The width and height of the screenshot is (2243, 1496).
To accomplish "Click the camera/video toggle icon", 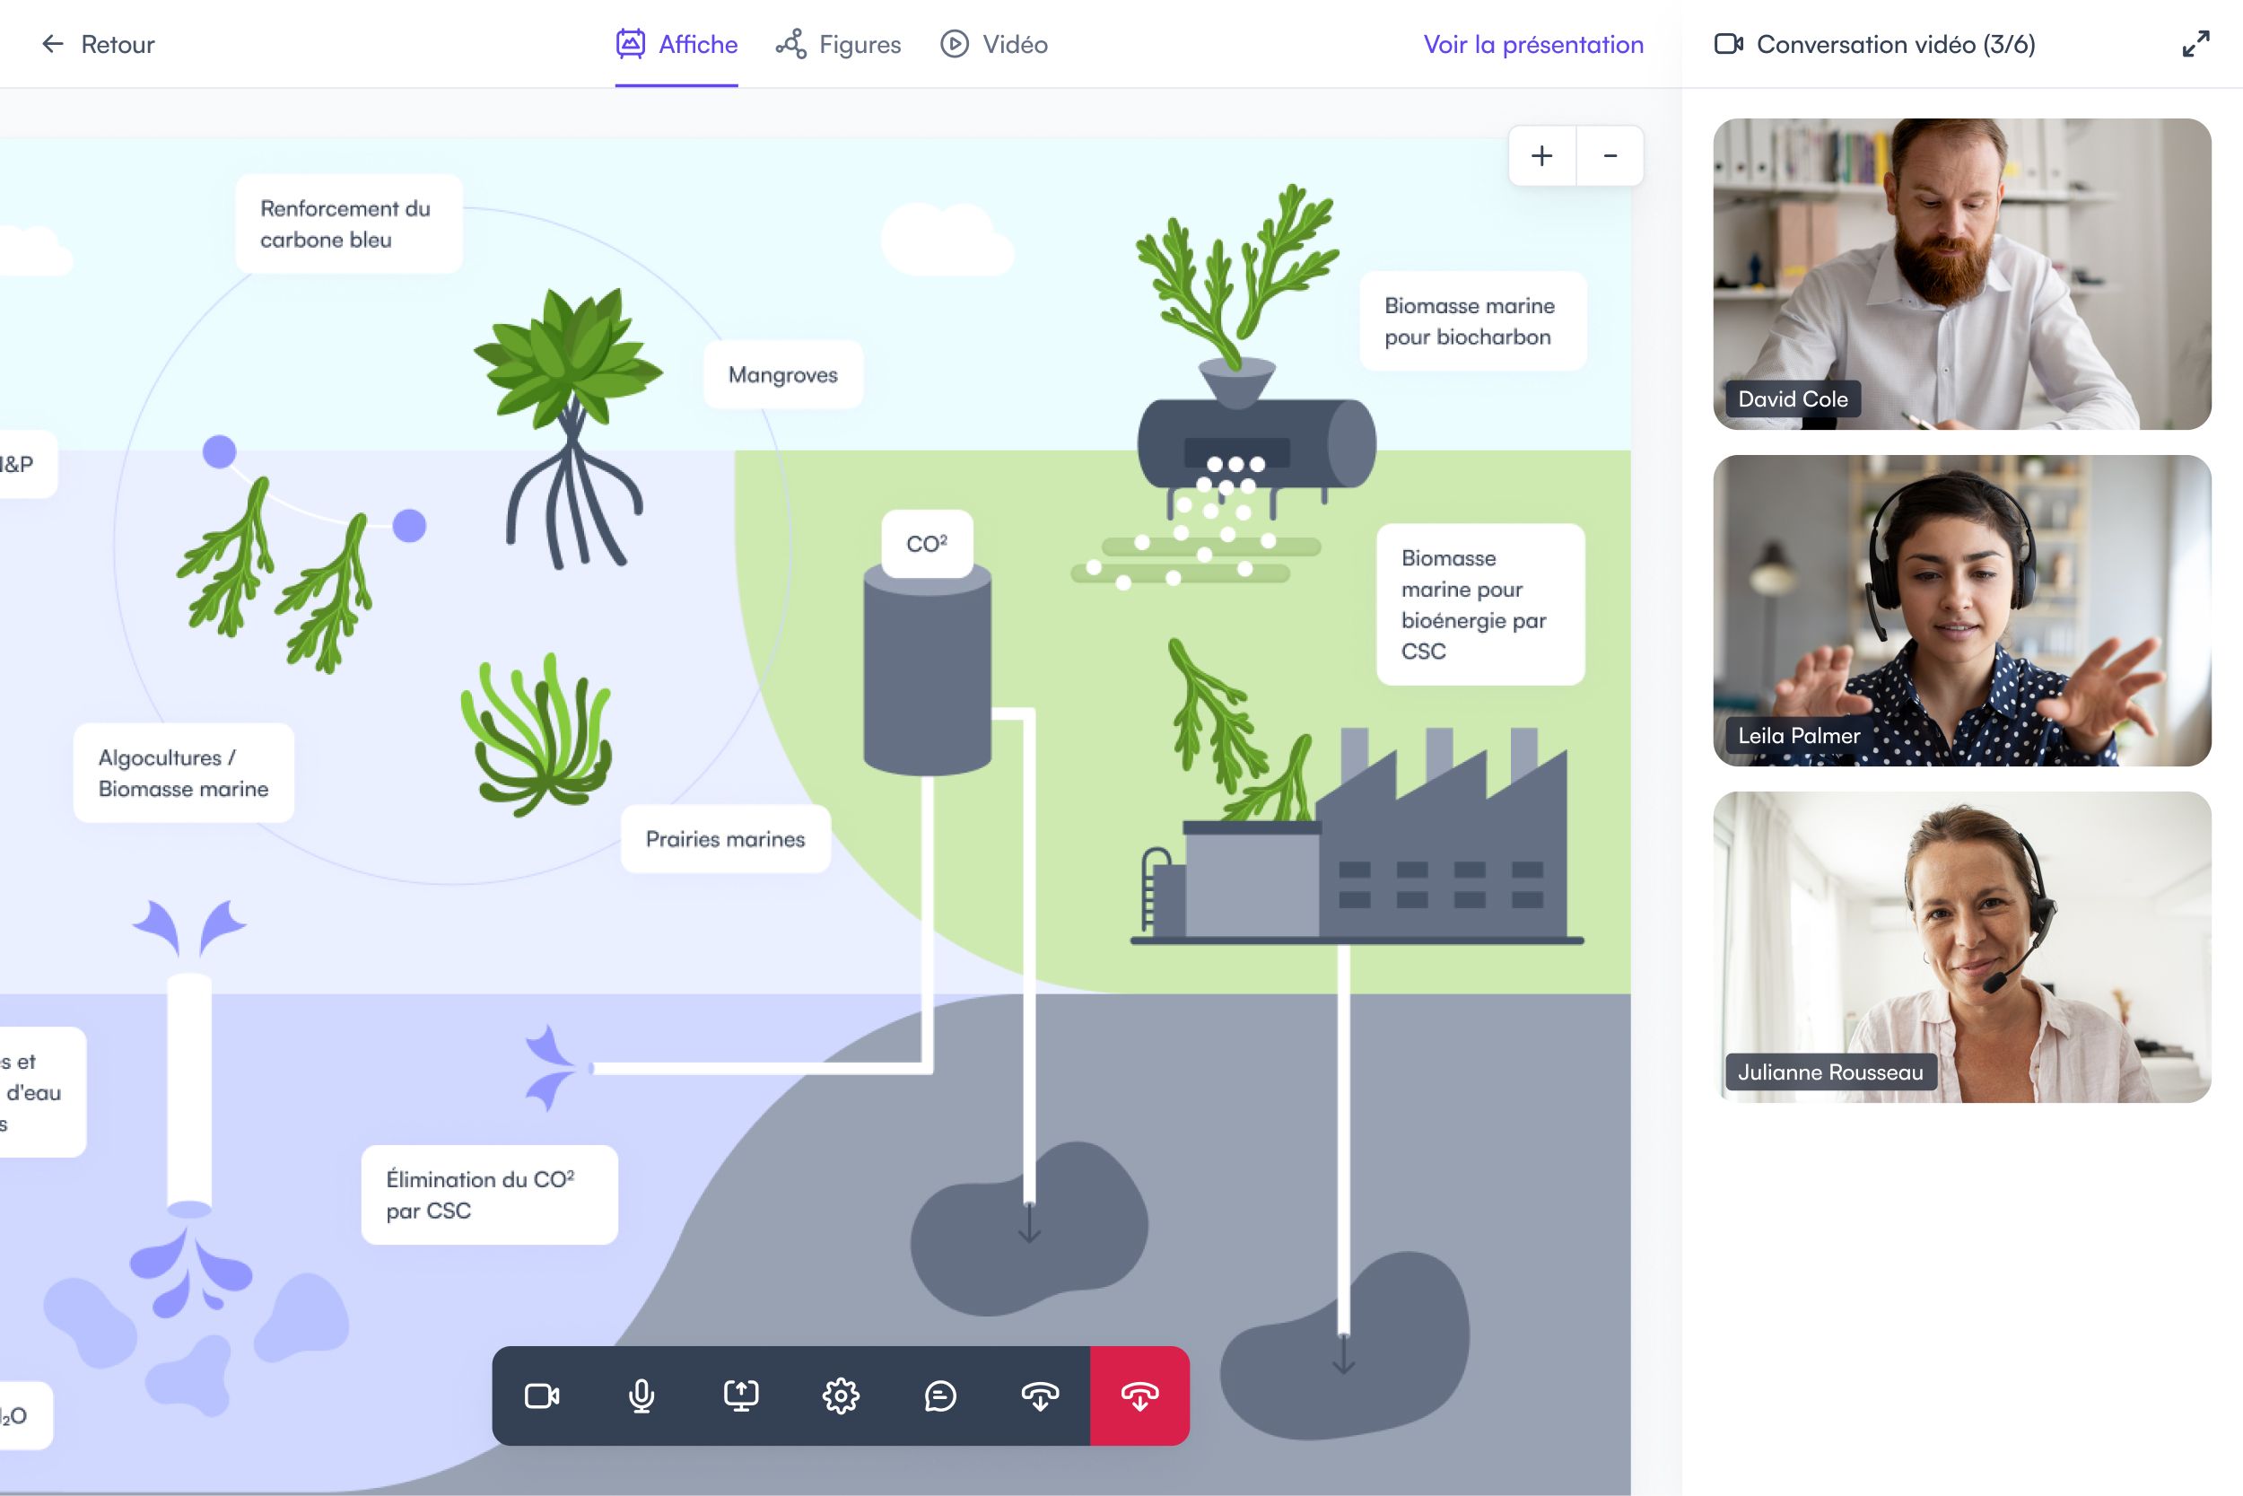I will pos(541,1395).
